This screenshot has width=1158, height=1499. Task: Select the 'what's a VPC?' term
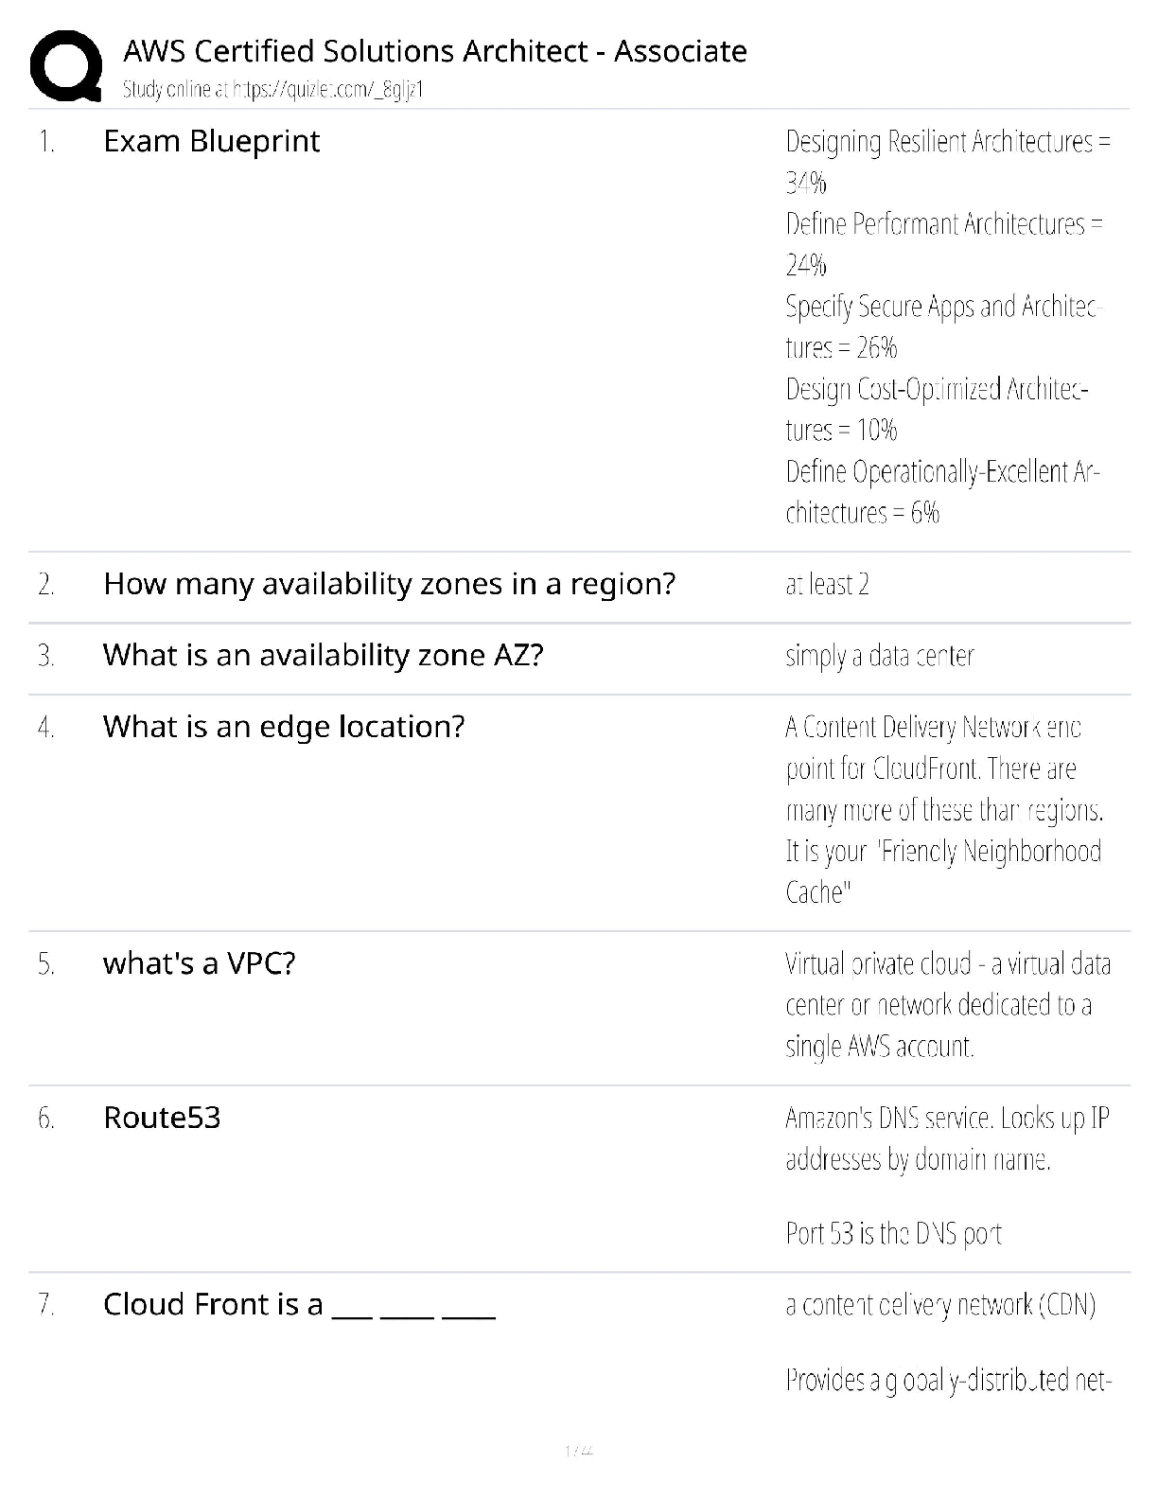coord(200,963)
